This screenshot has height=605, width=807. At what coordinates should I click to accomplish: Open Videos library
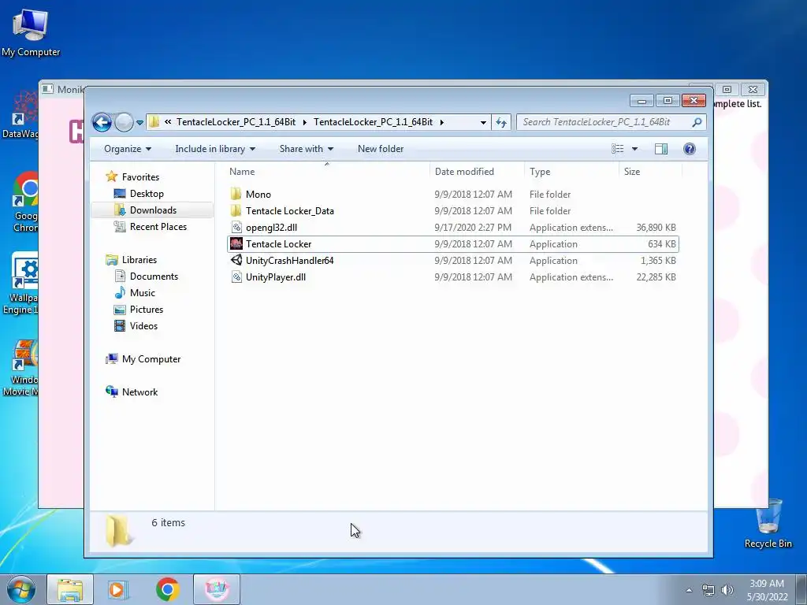coord(143,325)
